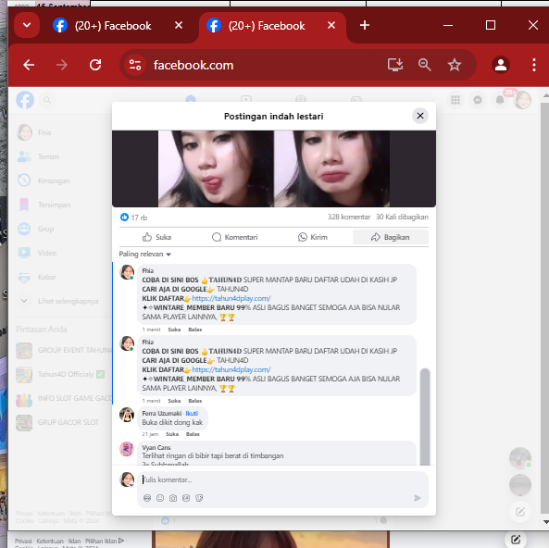Insert avatar sticker in comment
Image resolution: width=549 pixels, height=548 pixels.
point(147,498)
